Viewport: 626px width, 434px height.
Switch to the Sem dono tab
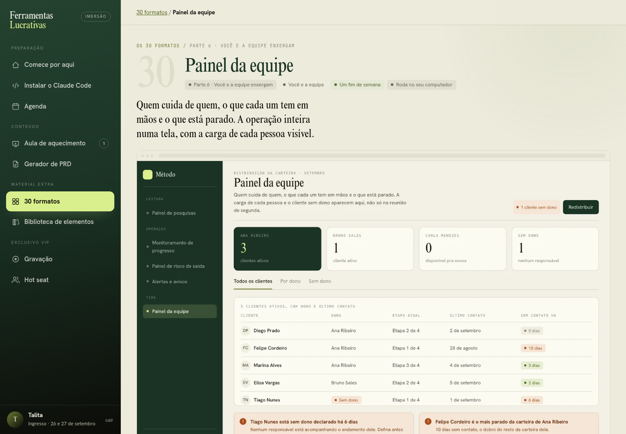(x=320, y=281)
